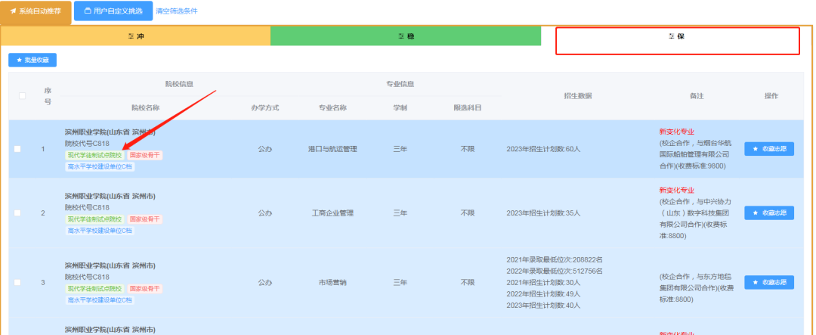Tick the select-all checkbox in table header
The height and width of the screenshot is (335, 816).
click(x=22, y=95)
